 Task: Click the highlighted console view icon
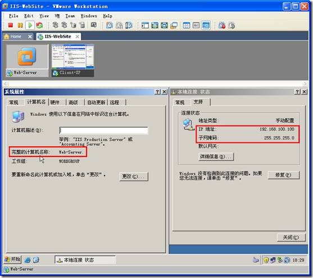click(206, 25)
